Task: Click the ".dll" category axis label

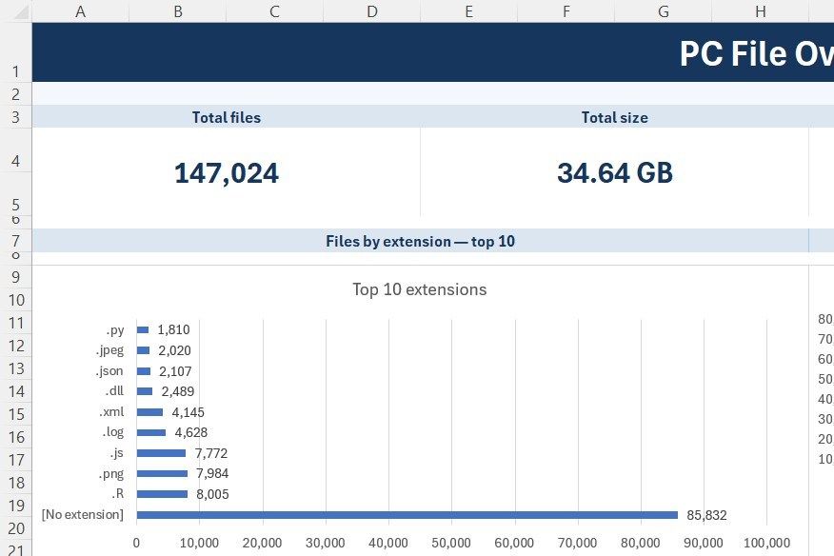Action: pos(114,391)
